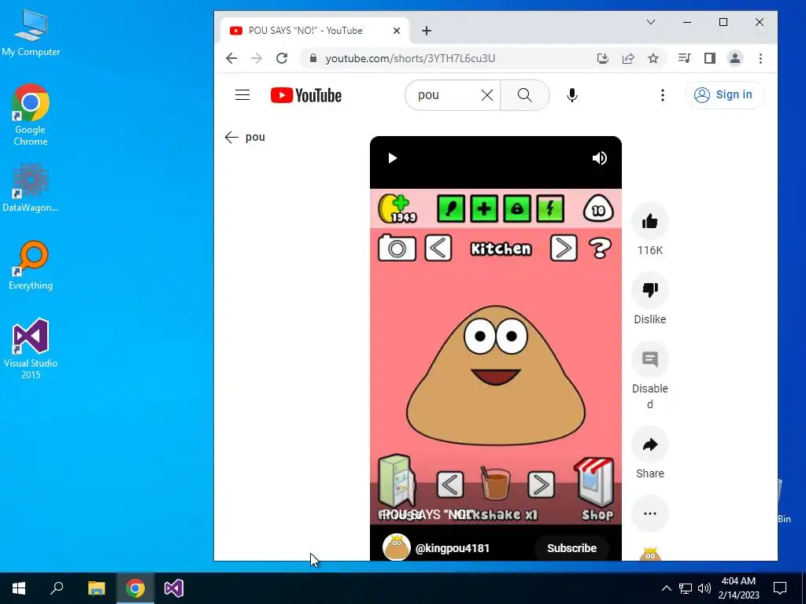This screenshot has width=806, height=604.
Task: Close the POU SAYS NO tab
Action: pos(397,31)
